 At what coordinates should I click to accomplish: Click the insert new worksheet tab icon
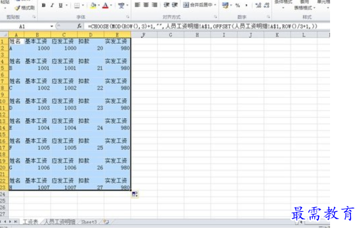[106, 222]
